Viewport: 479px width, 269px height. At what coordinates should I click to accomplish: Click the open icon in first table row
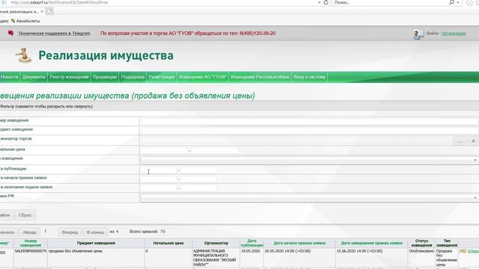pyautogui.click(x=463, y=251)
